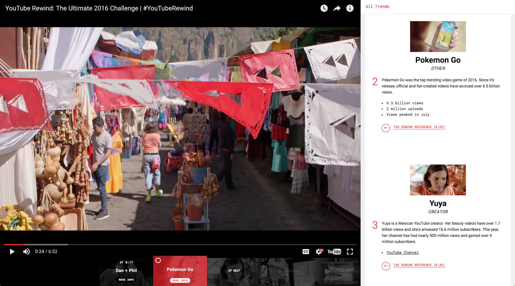The width and height of the screenshot is (515, 286).
Task: Click More Info on the Dan + Phil card
Action: click(x=126, y=280)
